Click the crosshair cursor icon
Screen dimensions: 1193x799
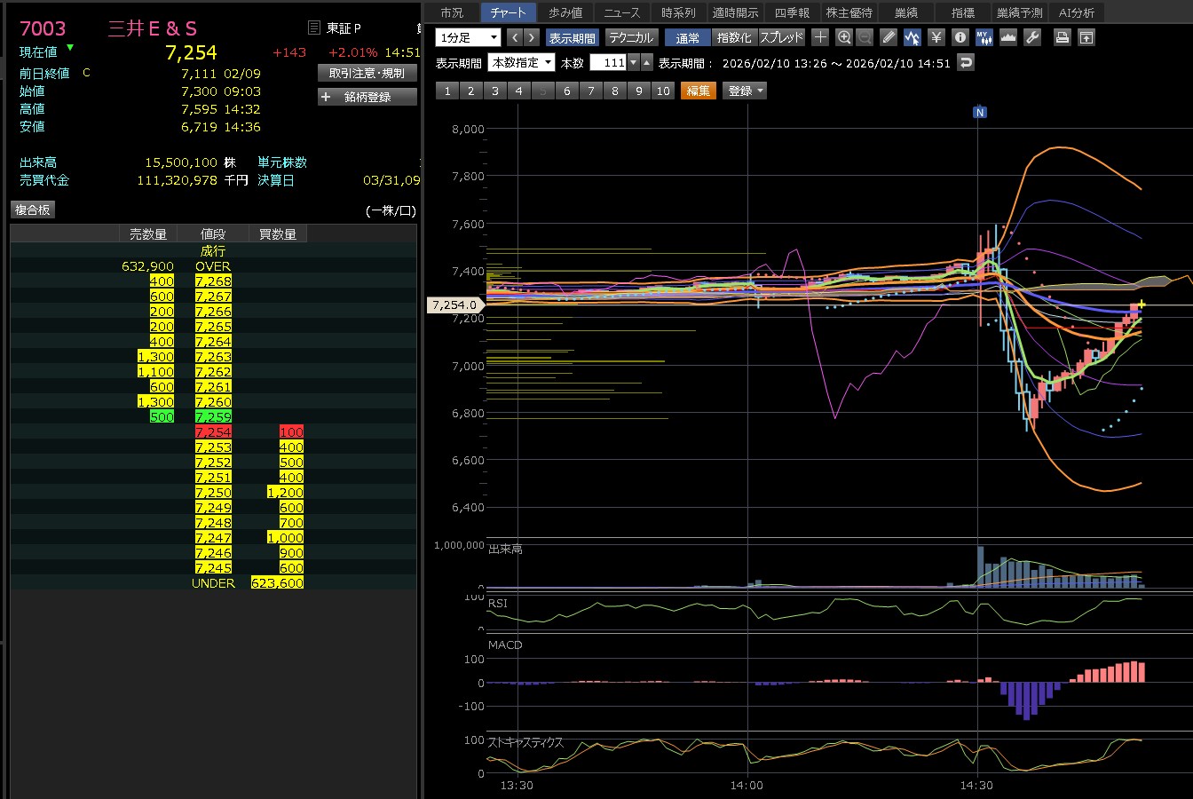click(x=820, y=37)
